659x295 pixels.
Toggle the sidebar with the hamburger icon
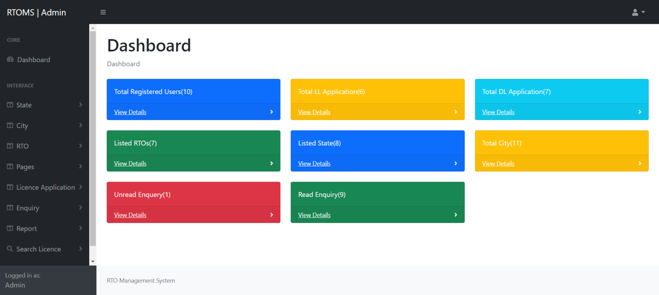point(103,12)
